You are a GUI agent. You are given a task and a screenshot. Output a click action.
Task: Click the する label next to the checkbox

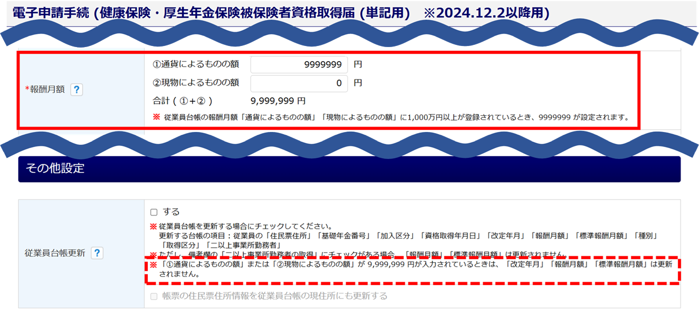[x=171, y=212]
